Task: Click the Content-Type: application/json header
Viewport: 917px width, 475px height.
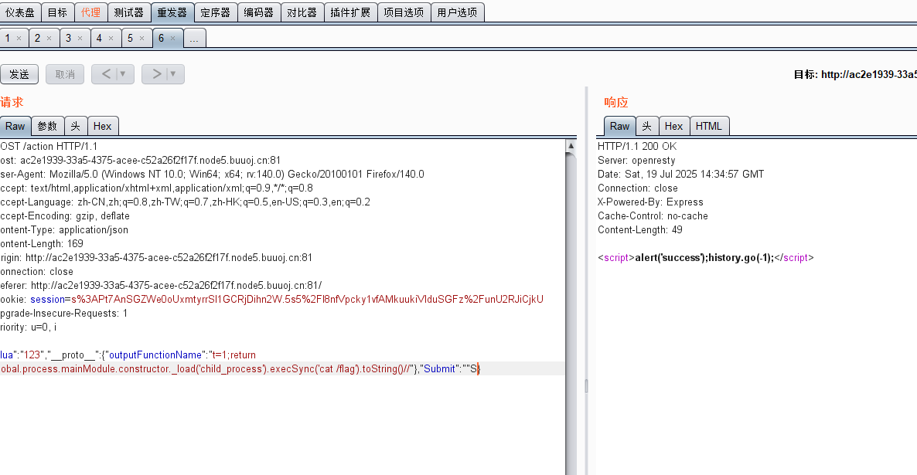Action: click(64, 229)
